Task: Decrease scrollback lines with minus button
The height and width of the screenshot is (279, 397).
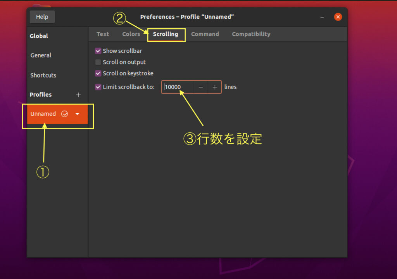Action: pyautogui.click(x=200, y=87)
